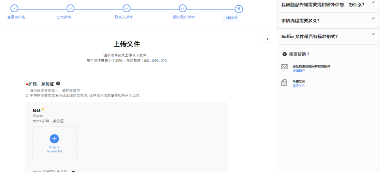379x172 pixels.
Task: Click the gold star next to test
Action: click(x=43, y=109)
